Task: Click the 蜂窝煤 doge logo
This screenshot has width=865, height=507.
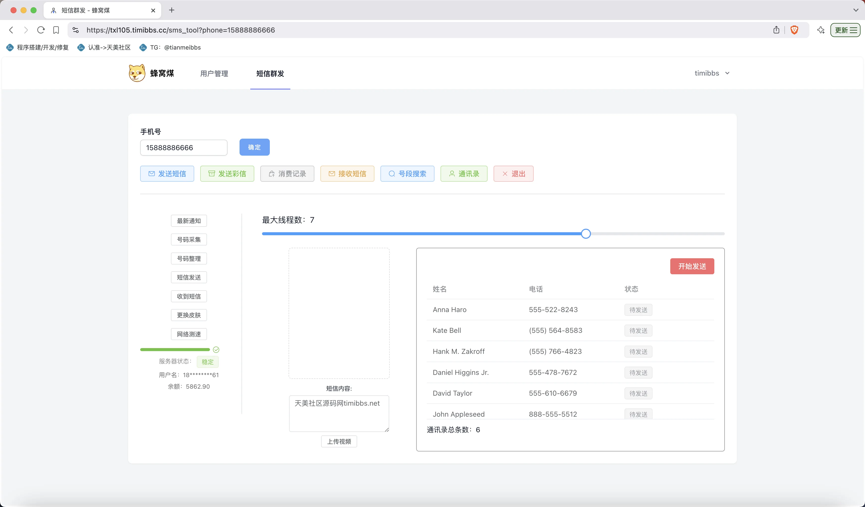Action: tap(137, 73)
